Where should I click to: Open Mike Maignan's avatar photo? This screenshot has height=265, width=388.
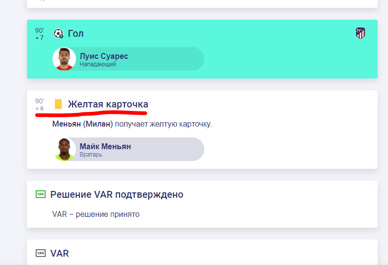(64, 149)
